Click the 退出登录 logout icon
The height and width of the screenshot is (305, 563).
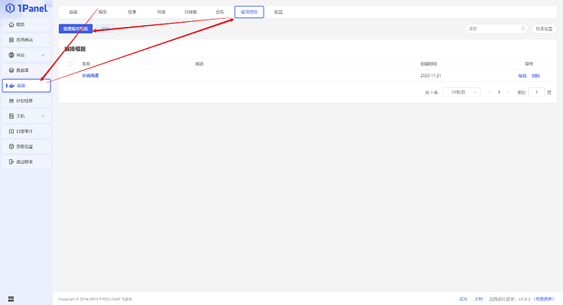pyautogui.click(x=11, y=161)
